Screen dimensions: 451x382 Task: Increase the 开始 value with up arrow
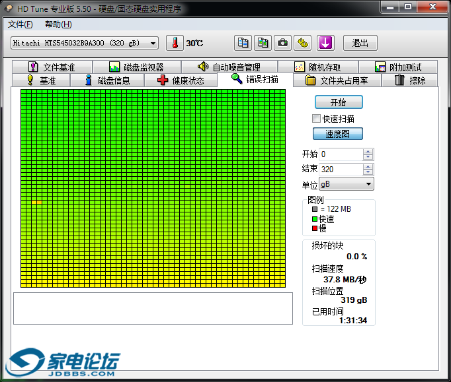click(x=368, y=151)
